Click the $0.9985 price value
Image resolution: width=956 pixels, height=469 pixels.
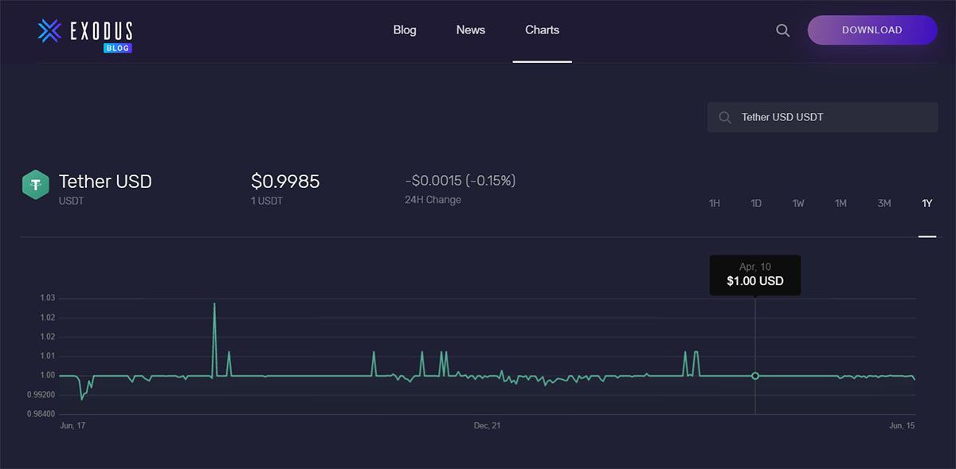(x=285, y=182)
